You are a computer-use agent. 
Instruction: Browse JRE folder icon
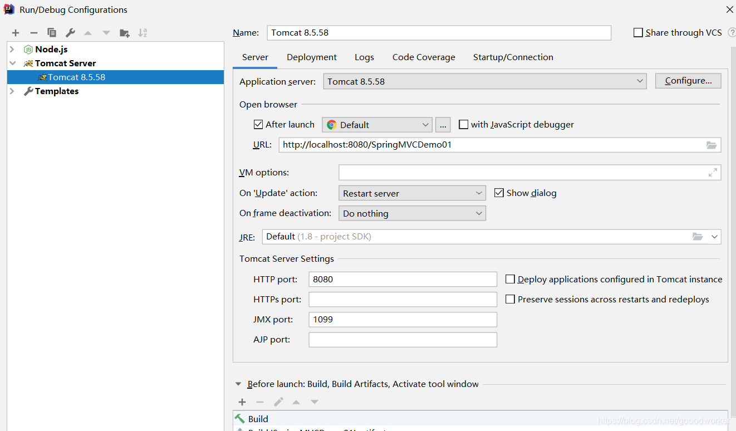coord(698,237)
